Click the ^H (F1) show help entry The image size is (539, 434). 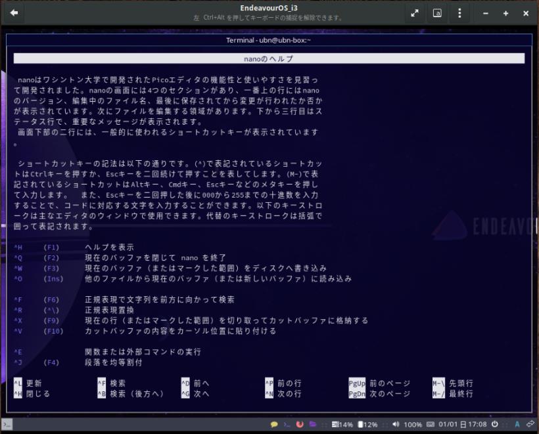click(74, 248)
